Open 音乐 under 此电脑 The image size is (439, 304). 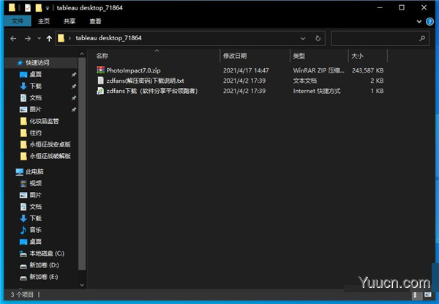[x=36, y=230]
